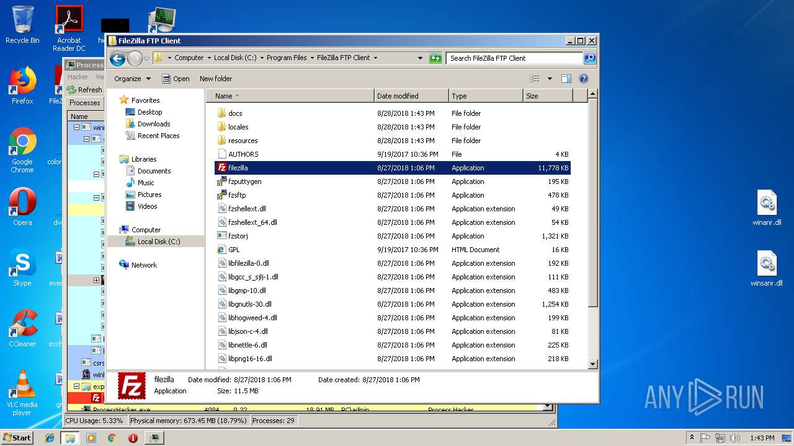Click the Back navigation arrow in Explorer

click(117, 58)
